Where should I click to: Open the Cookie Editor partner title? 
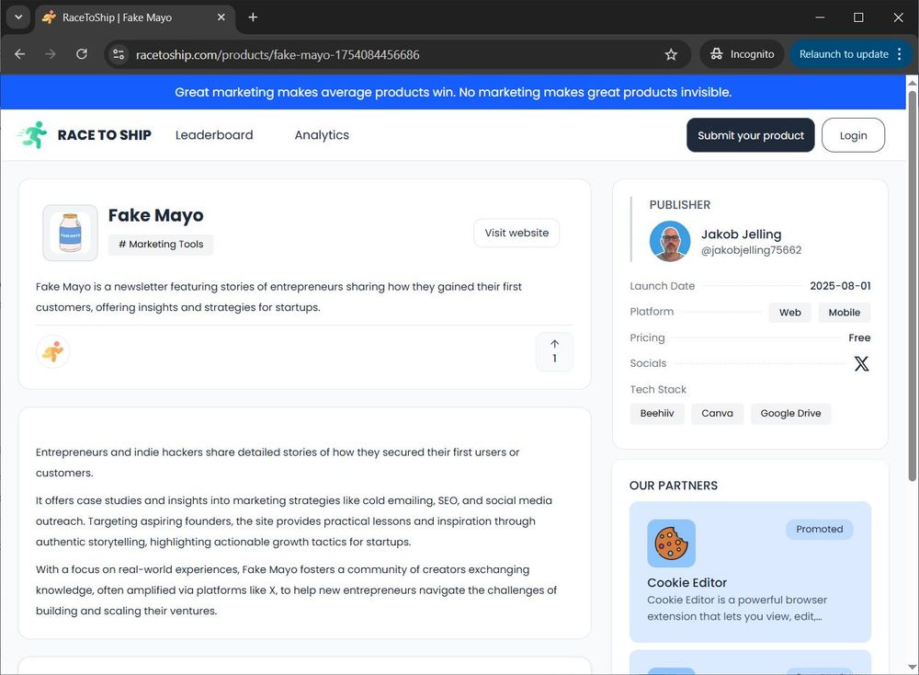click(686, 582)
